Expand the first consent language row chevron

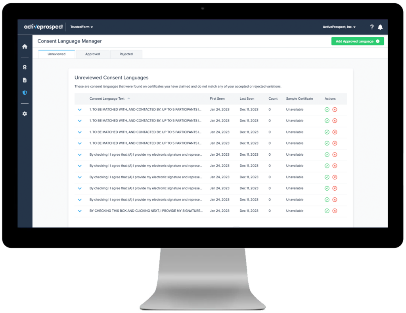(x=80, y=109)
